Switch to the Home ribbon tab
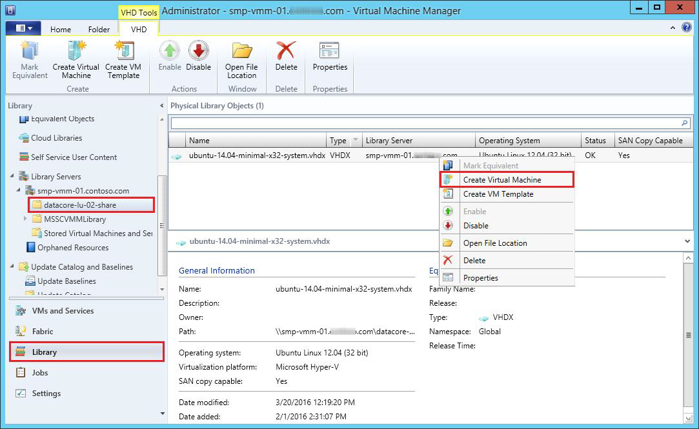This screenshot has width=699, height=429. 61,29
